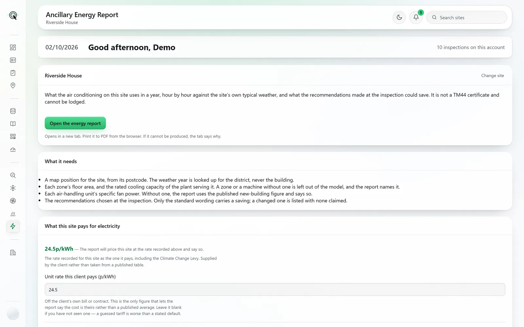Click Open the energy report button
The height and width of the screenshot is (327, 524).
[75, 123]
